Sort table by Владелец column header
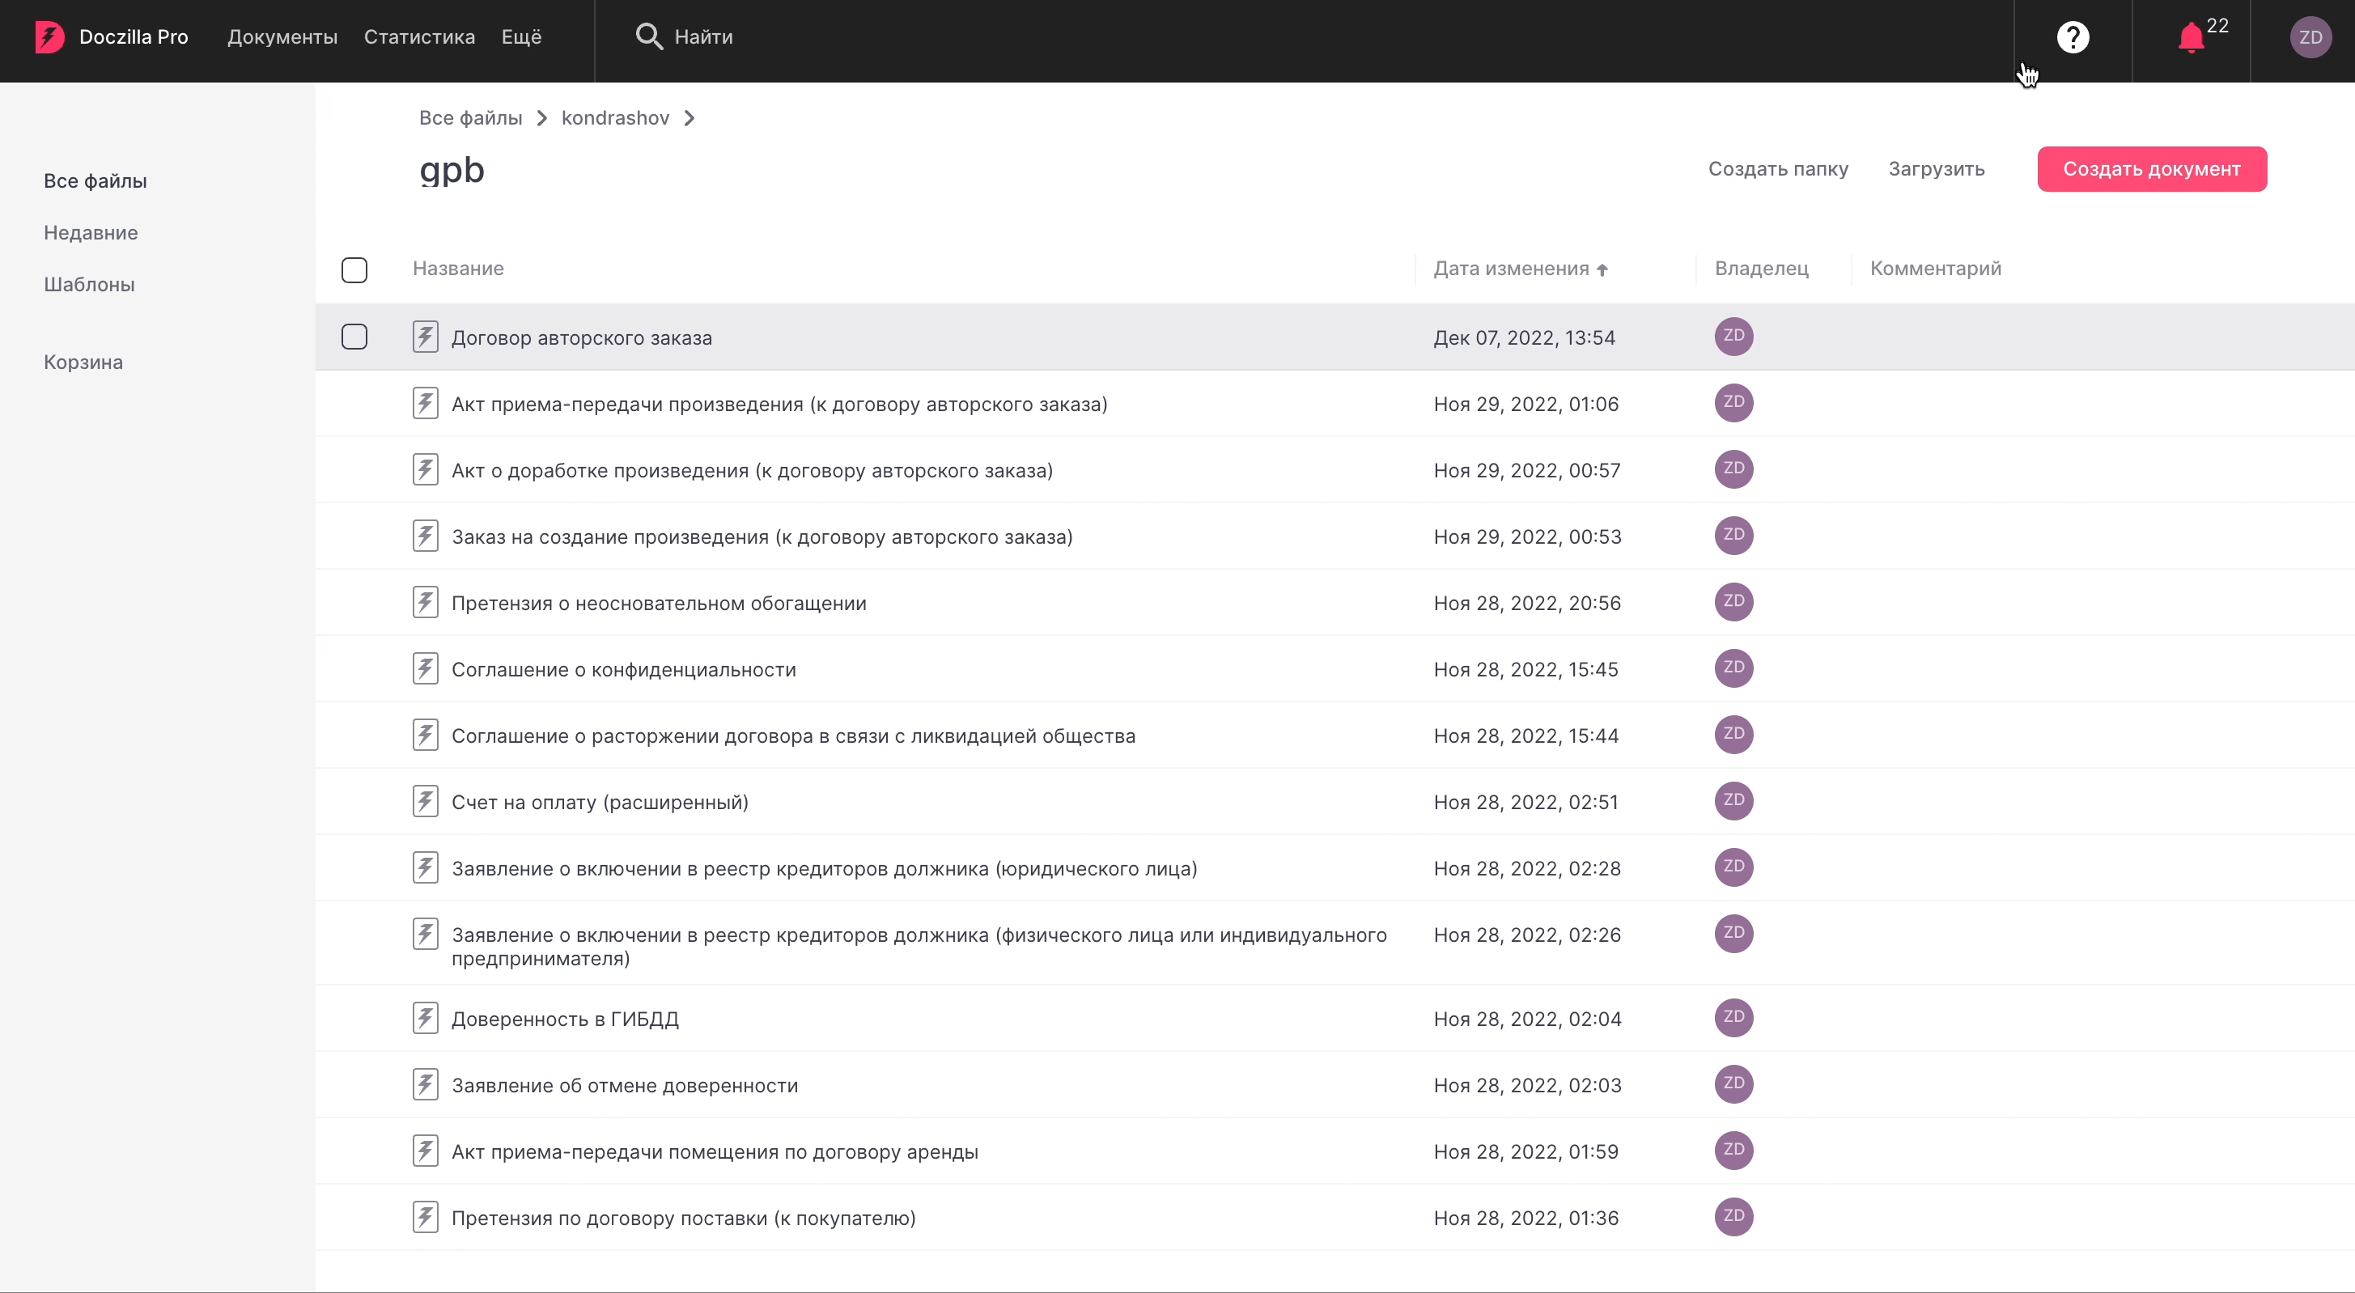 [1762, 269]
